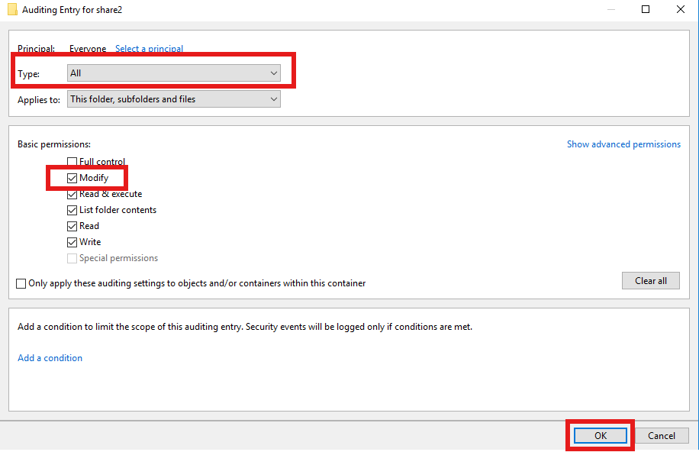699x452 pixels.
Task: Click the folder icon in the title bar
Action: (x=11, y=10)
